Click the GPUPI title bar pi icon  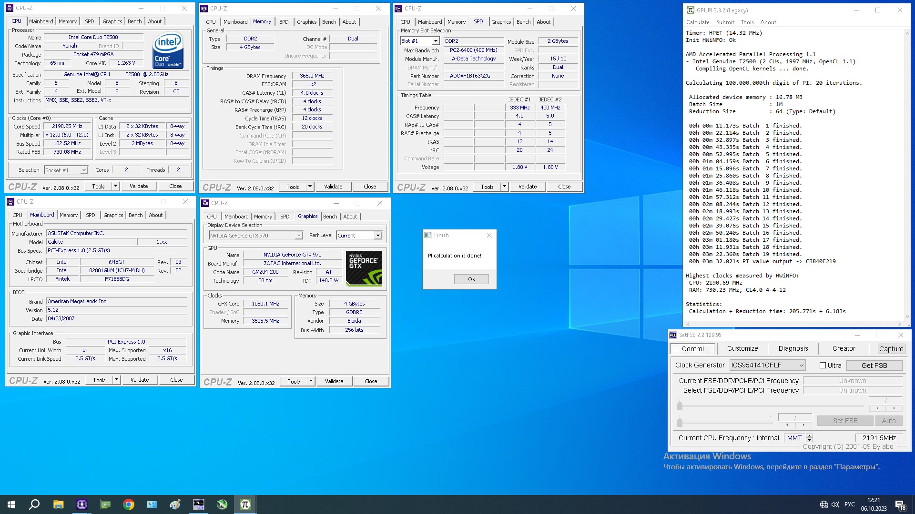pyautogui.click(x=691, y=10)
